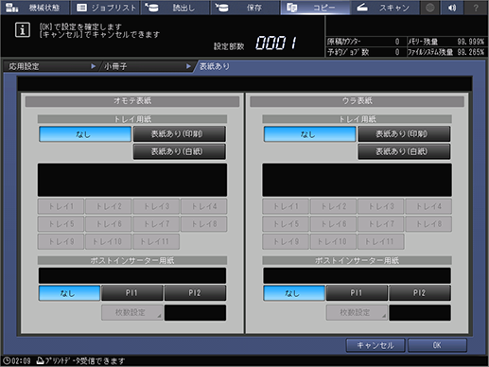Select なし under オモテ表紙 tray paper
Screen dimensions: 489x367
(85, 134)
